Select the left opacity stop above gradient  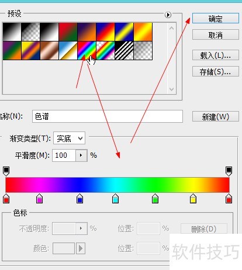click(x=6, y=171)
